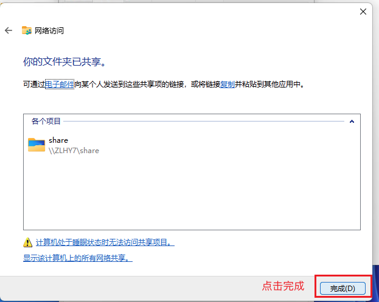Click the back arrow in the dialog header
The image size is (379, 302).
(x=9, y=30)
